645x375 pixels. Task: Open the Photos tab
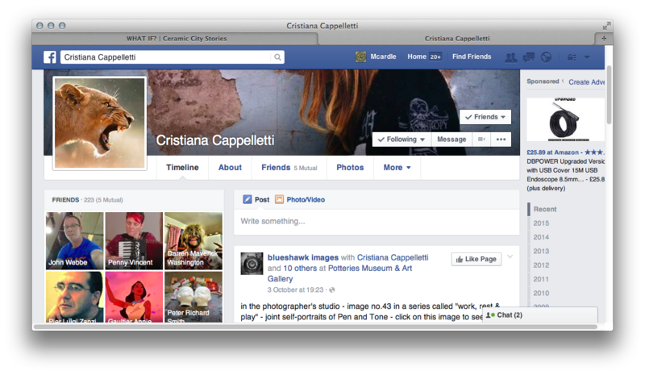[x=350, y=168]
